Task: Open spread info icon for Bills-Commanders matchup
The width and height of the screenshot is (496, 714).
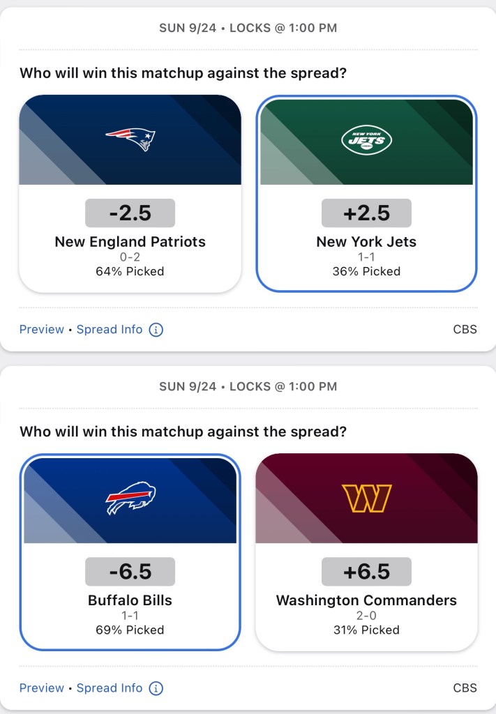Action: point(156,688)
